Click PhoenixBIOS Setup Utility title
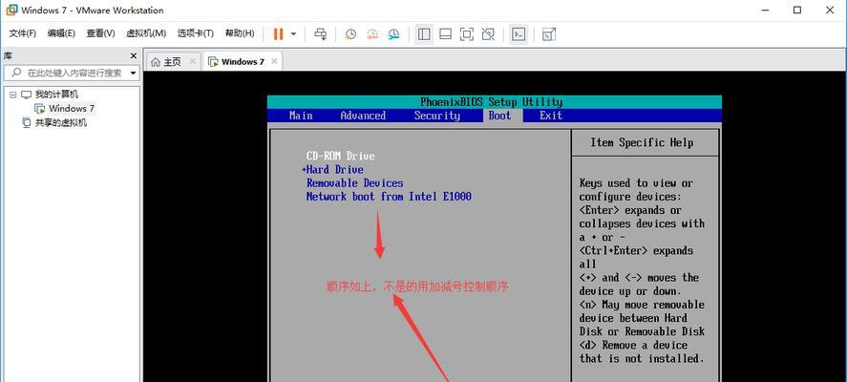The width and height of the screenshot is (847, 382). 491,102
